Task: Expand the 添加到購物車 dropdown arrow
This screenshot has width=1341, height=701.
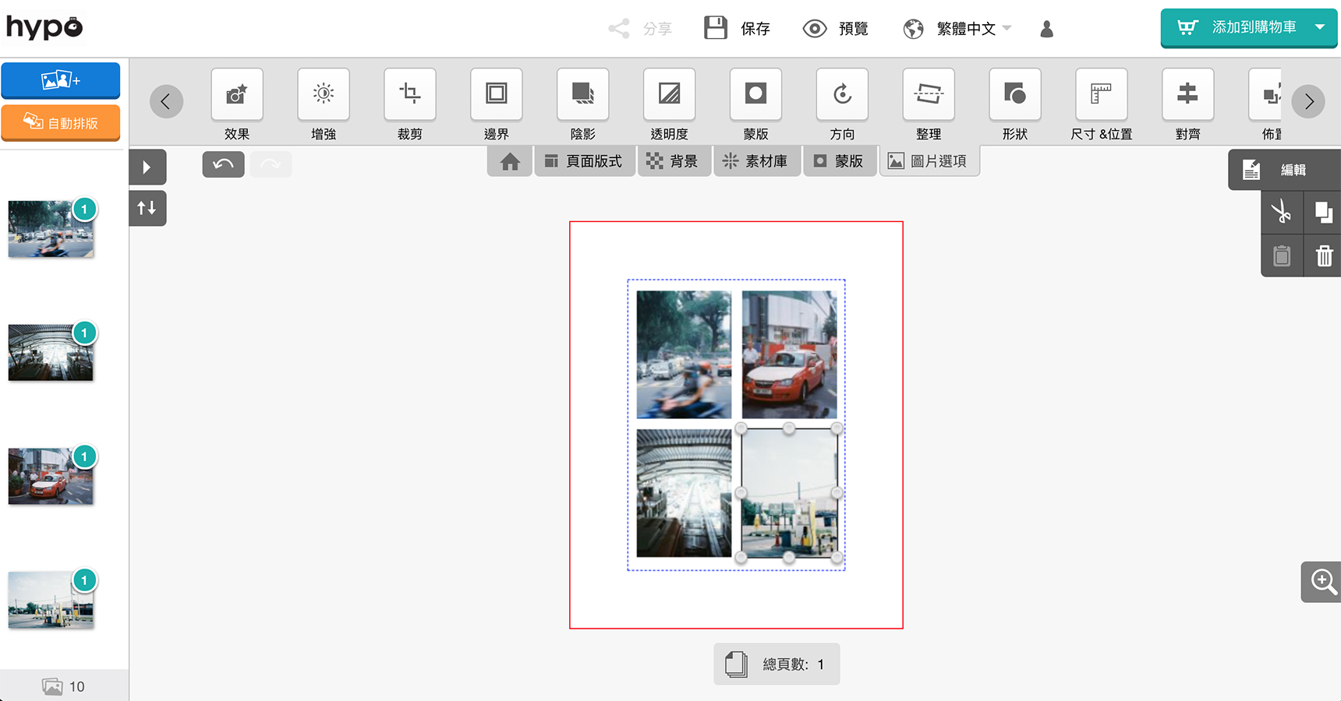Action: tap(1320, 27)
